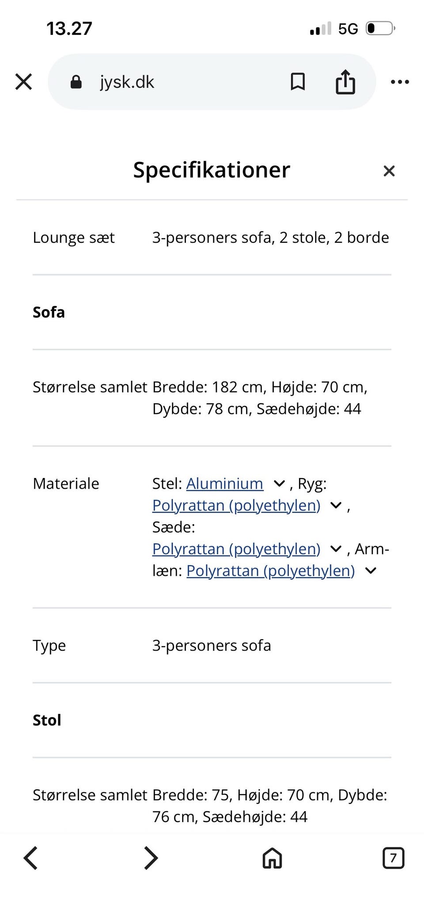This screenshot has width=424, height=919.
Task: Dismiss the Specifikationer modal
Action: coord(389,171)
